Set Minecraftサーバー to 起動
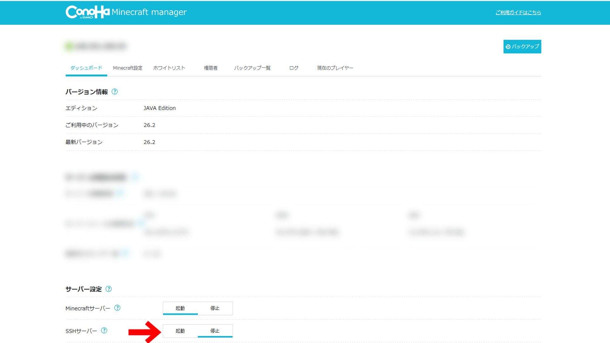 [180, 308]
